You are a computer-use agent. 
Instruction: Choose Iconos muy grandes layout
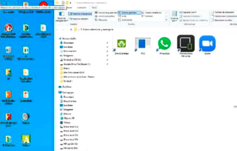tap(106, 13)
